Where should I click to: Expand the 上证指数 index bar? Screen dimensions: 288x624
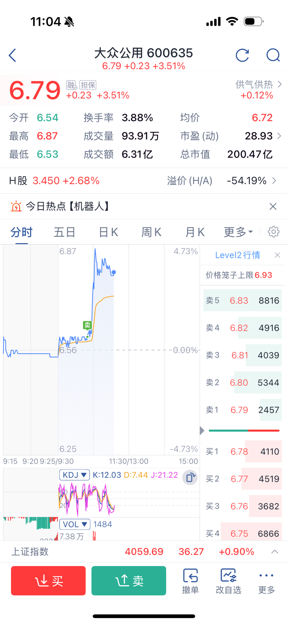tap(275, 552)
